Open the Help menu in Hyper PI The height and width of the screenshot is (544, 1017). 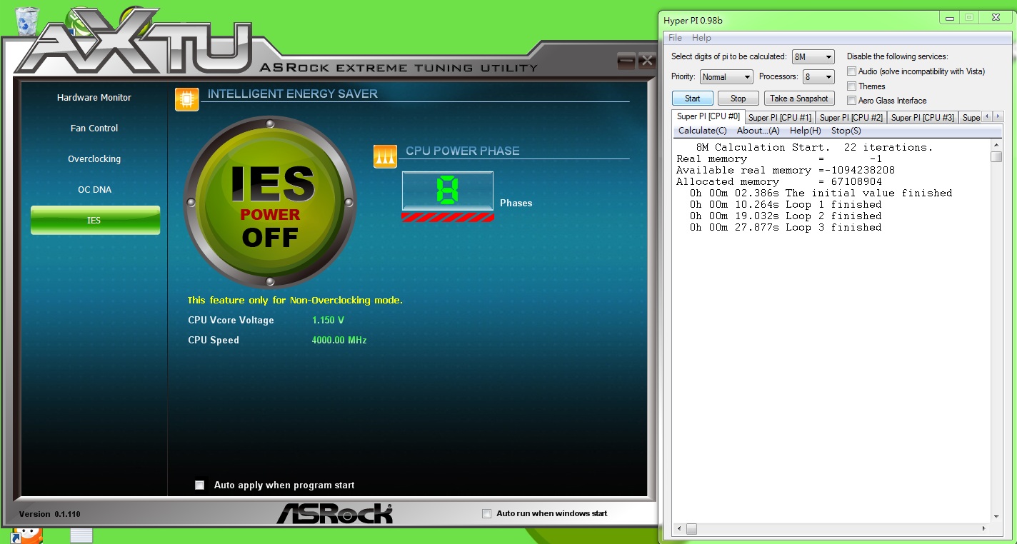701,38
